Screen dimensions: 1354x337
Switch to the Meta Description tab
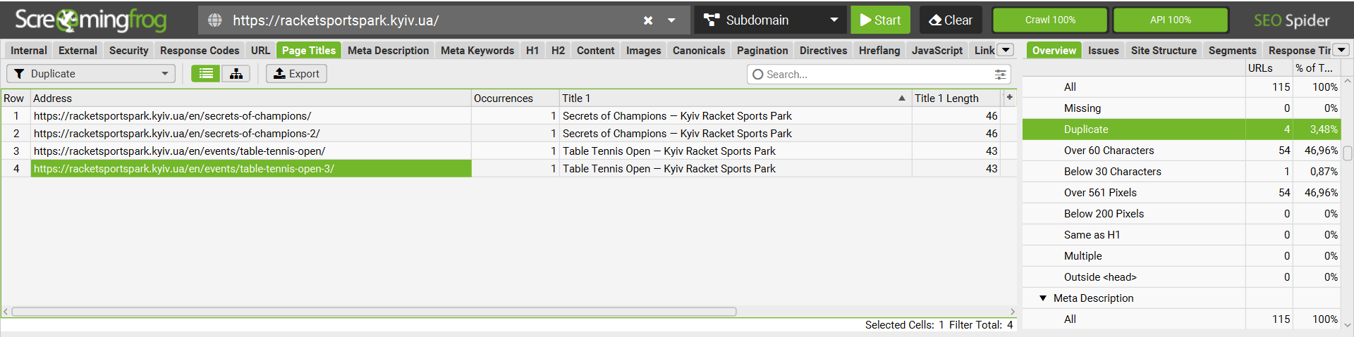point(388,51)
